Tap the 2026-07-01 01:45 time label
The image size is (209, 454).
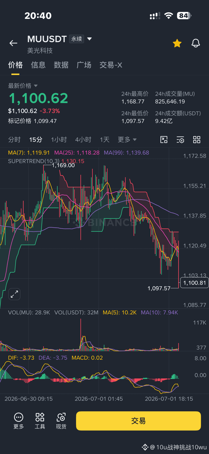(99, 399)
